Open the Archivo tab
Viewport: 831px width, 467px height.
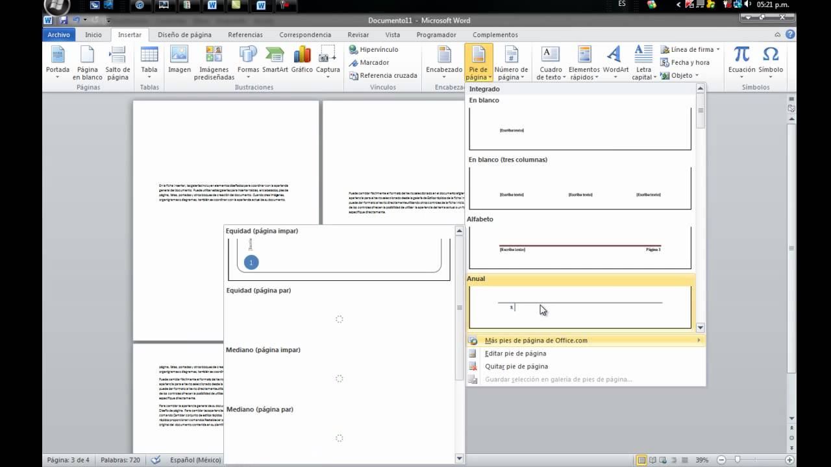click(x=58, y=35)
